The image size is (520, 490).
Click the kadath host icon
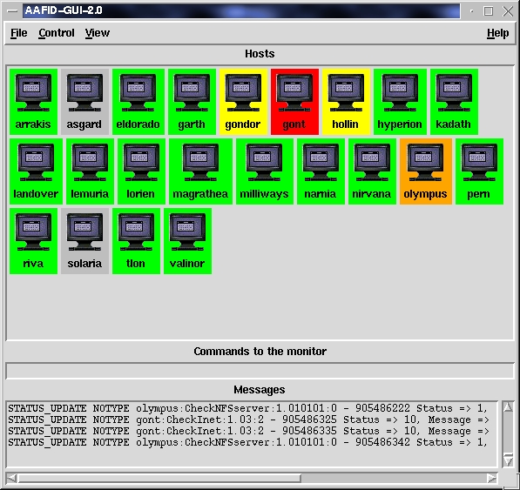click(454, 102)
